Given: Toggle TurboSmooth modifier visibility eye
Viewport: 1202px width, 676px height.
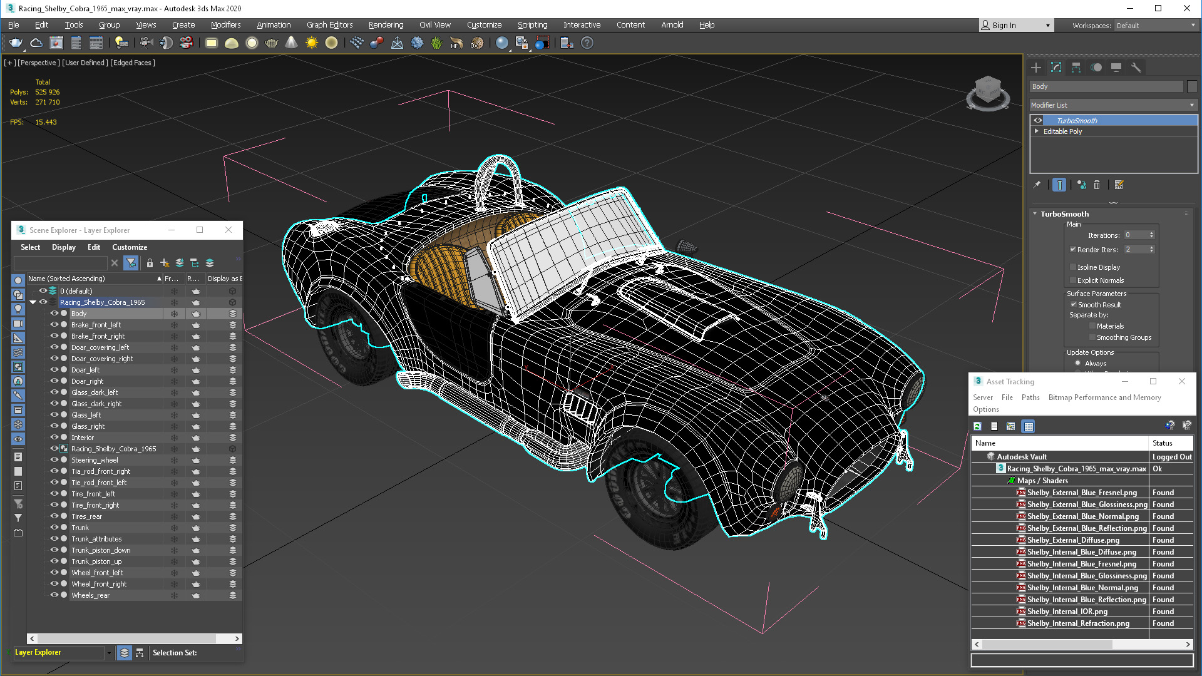Looking at the screenshot, I should pos(1038,120).
